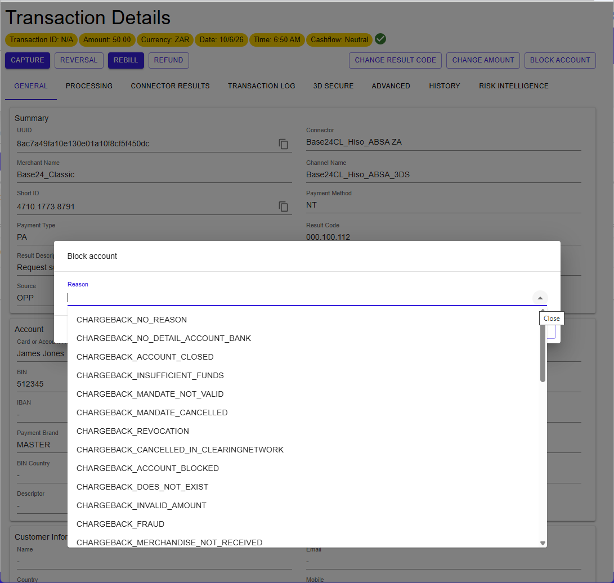Pick CHARGEBACK_FRAUD from list
This screenshot has height=583, width=614.
307,524
